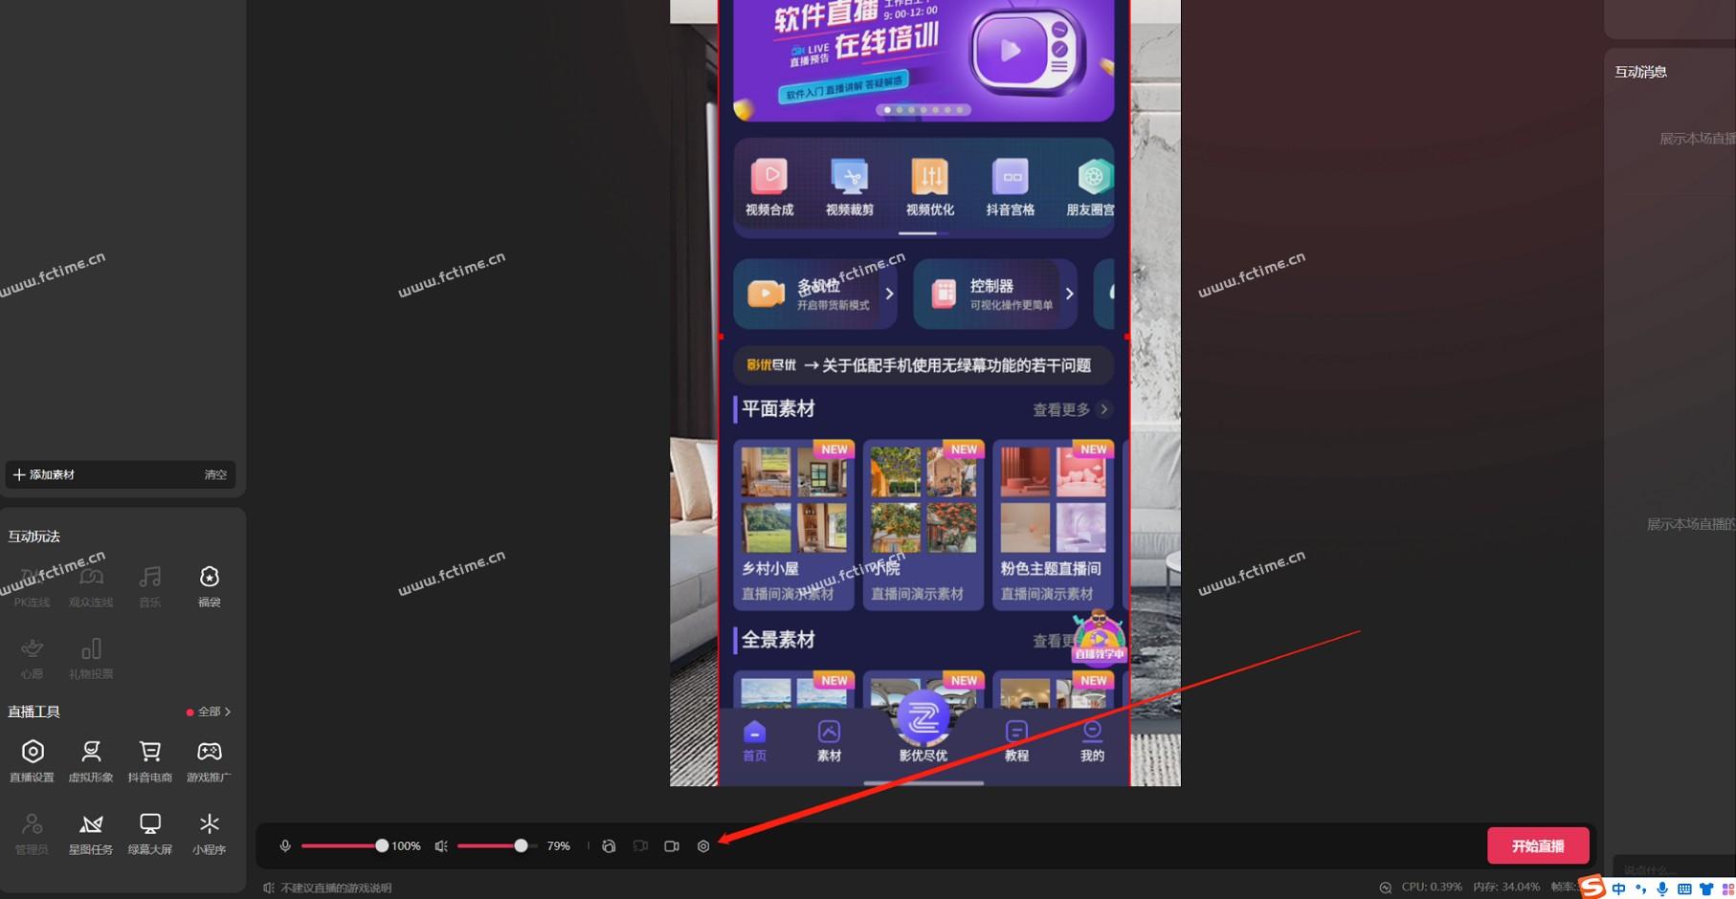Open PK连线 feature
The image size is (1736, 899).
pos(33,586)
